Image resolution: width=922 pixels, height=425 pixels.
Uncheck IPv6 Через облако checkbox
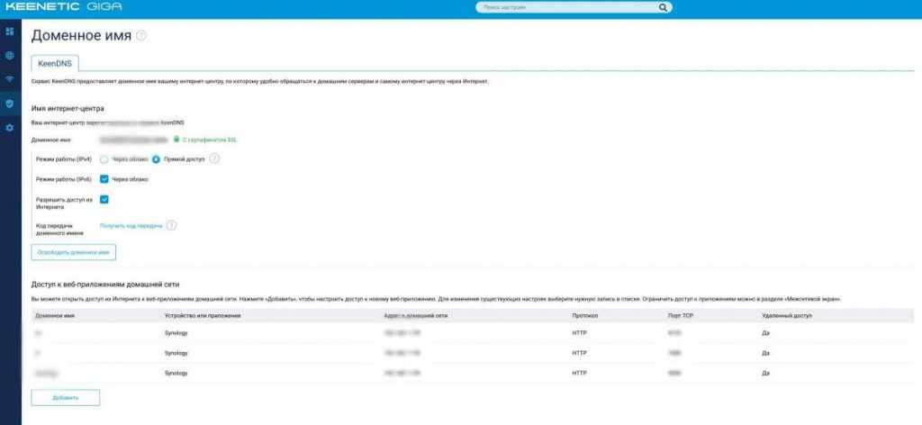104,178
